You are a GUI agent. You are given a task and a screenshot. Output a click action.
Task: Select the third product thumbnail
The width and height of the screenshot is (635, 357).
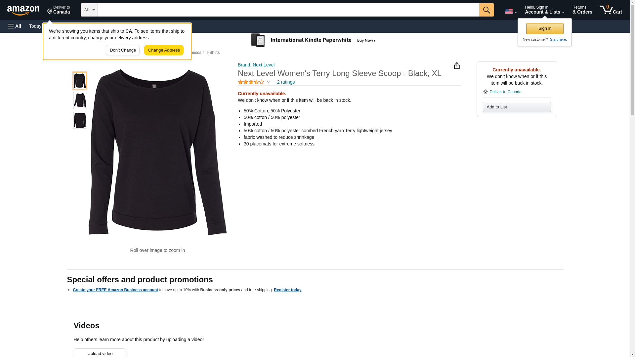(x=80, y=120)
